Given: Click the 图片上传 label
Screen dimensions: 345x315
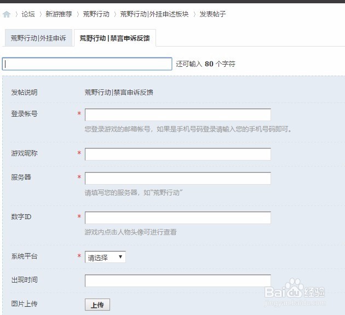Looking at the screenshot, I should (24, 304).
